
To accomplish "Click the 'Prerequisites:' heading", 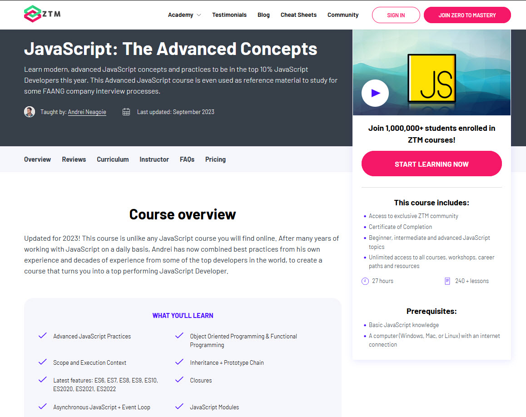I will pos(432,311).
